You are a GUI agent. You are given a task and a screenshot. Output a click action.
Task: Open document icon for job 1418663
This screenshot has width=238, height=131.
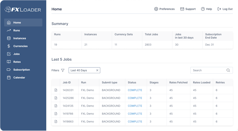56,122
